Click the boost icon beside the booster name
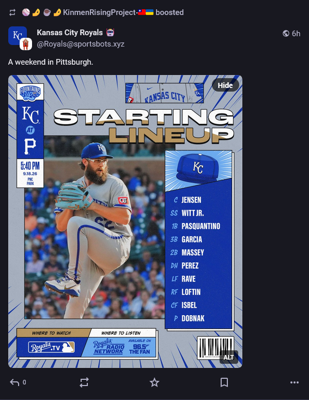 12,12
